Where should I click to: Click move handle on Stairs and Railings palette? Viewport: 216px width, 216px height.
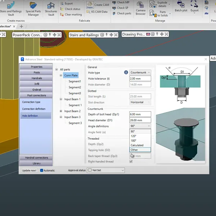(111, 35)
